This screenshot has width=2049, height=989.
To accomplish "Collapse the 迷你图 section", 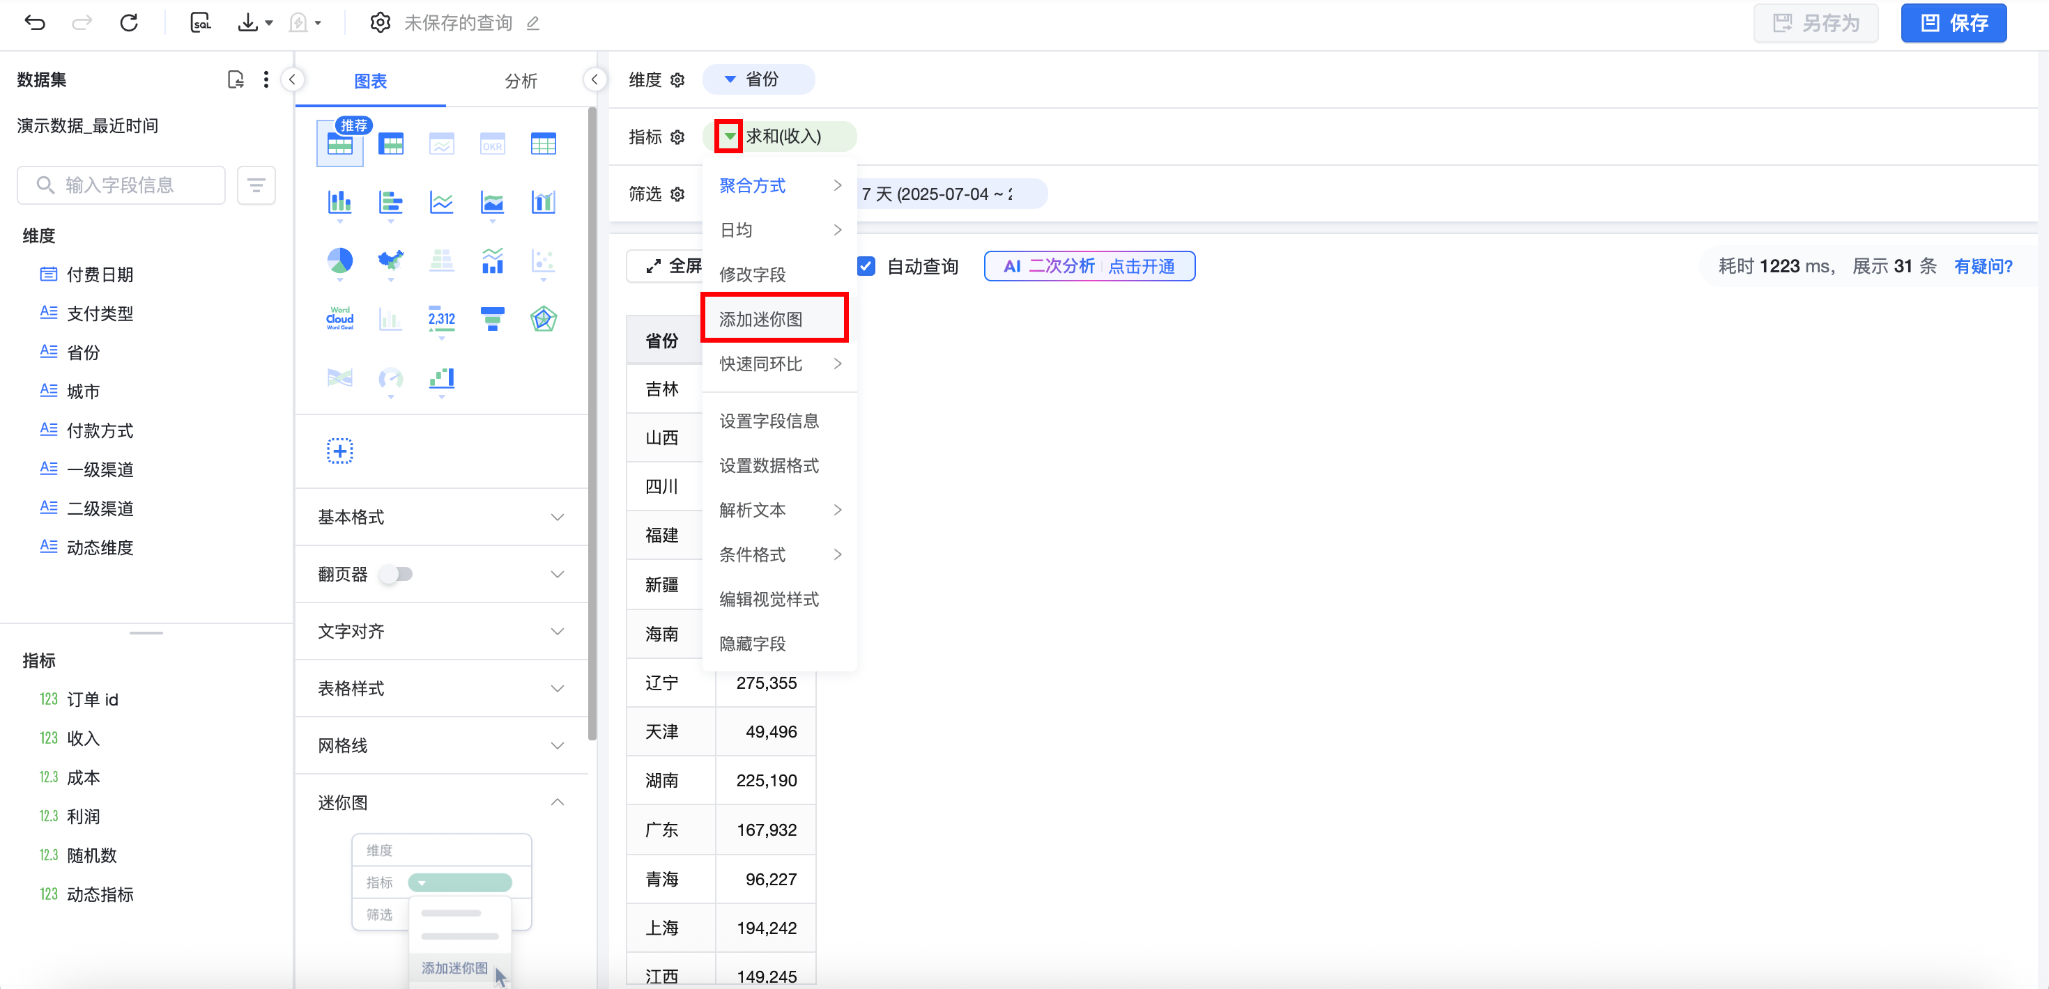I will pyautogui.click(x=557, y=802).
